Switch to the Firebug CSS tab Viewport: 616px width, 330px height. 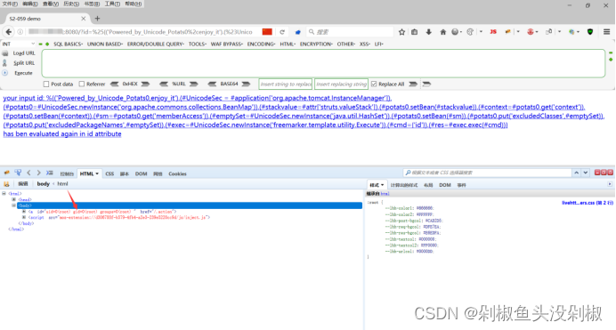(x=109, y=173)
